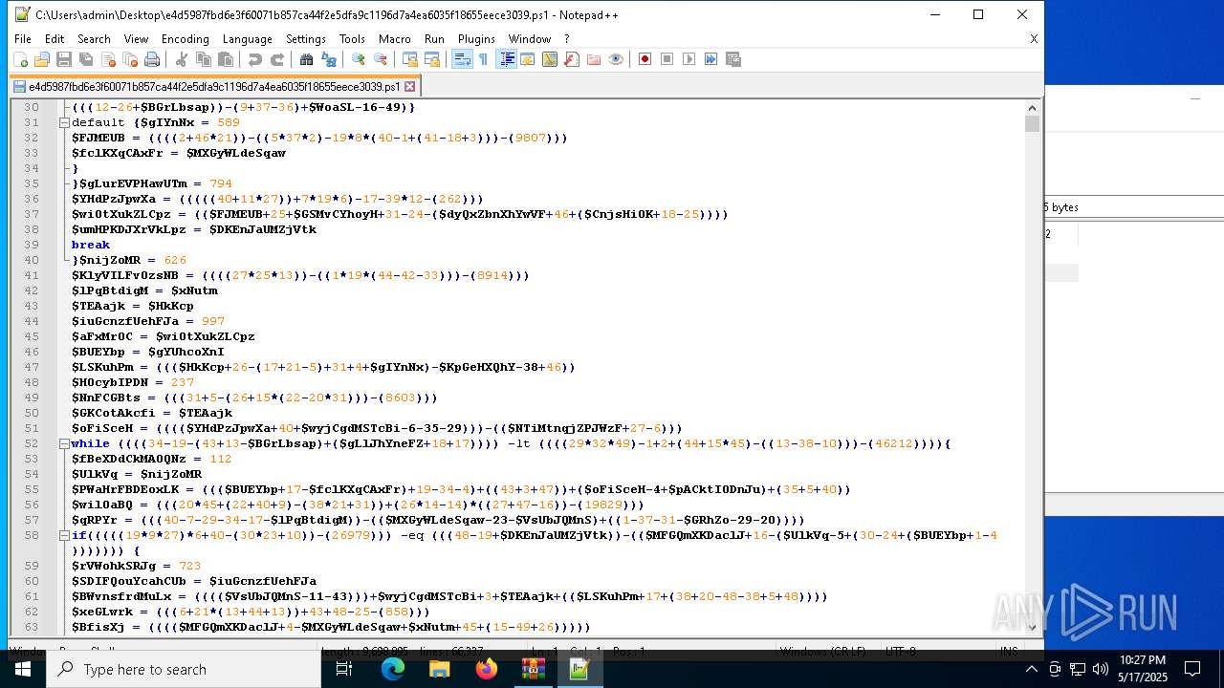Toggle word wrap in toolbar
1224x688 pixels.
click(x=462, y=59)
